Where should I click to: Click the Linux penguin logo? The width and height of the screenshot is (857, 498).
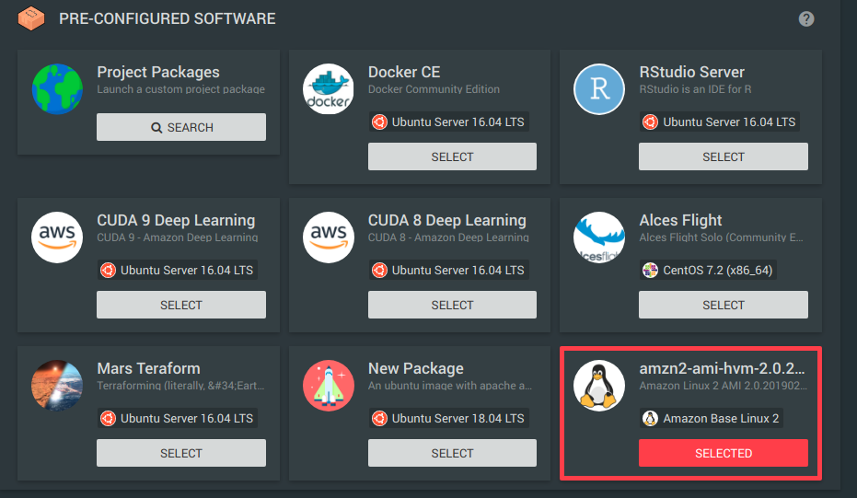[599, 386]
